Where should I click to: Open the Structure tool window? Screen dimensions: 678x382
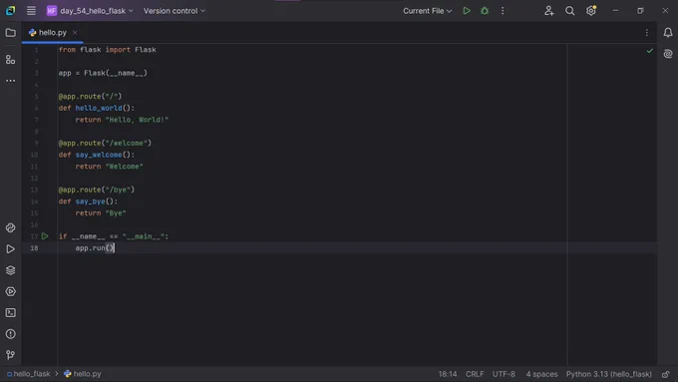pos(10,60)
